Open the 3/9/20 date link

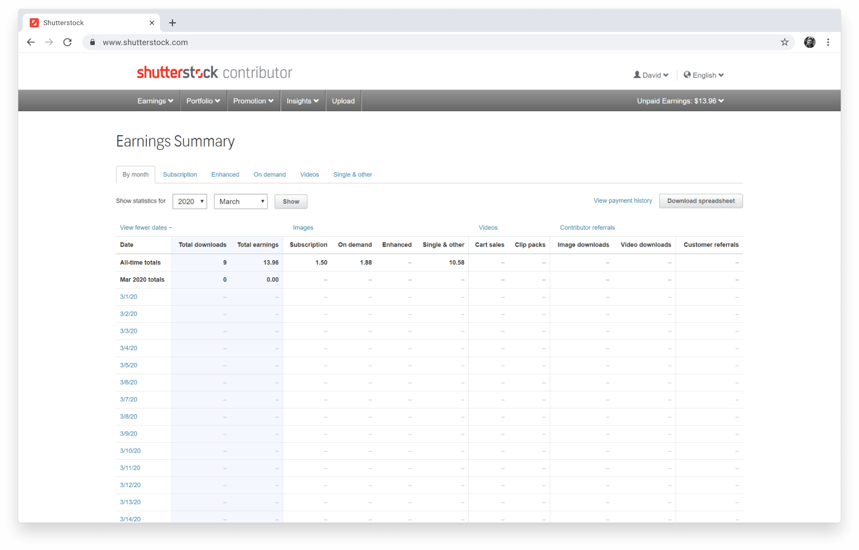[129, 434]
